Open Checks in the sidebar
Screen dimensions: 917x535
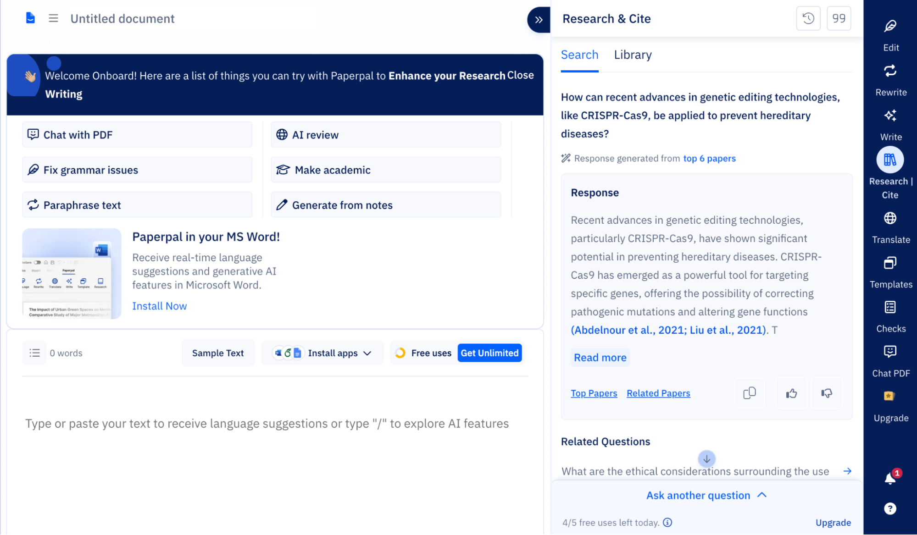point(890,317)
